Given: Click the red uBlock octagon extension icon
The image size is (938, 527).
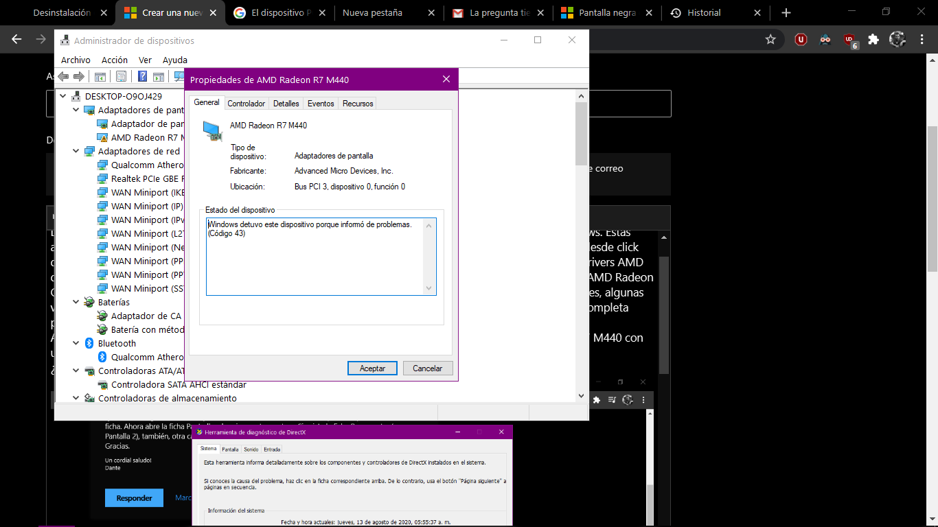Looking at the screenshot, I should (801, 40).
